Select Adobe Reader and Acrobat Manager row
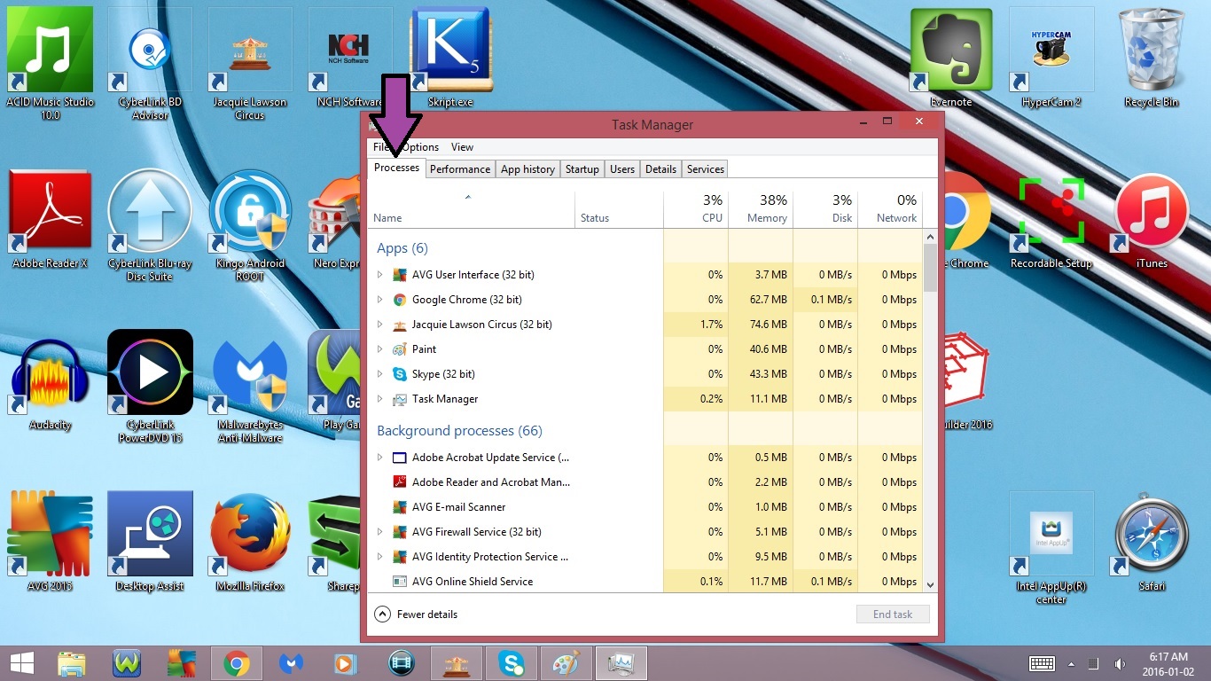1211x681 pixels. [645, 482]
